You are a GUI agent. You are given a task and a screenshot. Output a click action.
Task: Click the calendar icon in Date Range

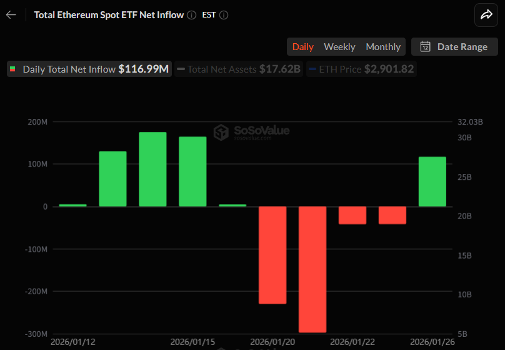[425, 47]
